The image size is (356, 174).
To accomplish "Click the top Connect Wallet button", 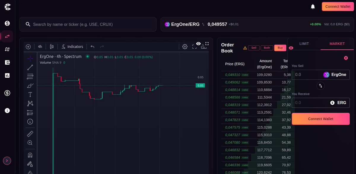I will [338, 7].
